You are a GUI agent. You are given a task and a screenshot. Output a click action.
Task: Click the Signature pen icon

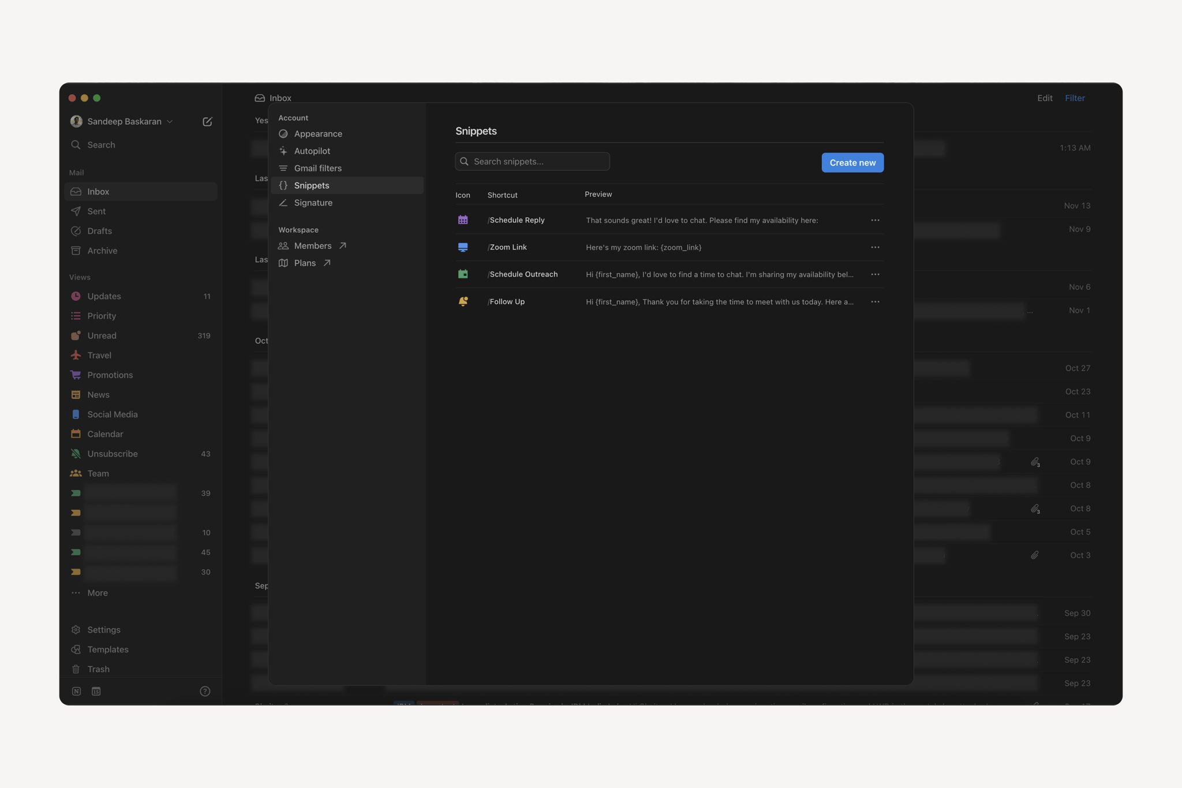pyautogui.click(x=283, y=203)
